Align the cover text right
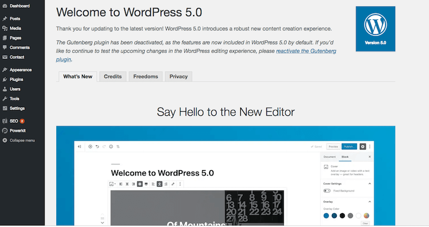 (166, 184)
